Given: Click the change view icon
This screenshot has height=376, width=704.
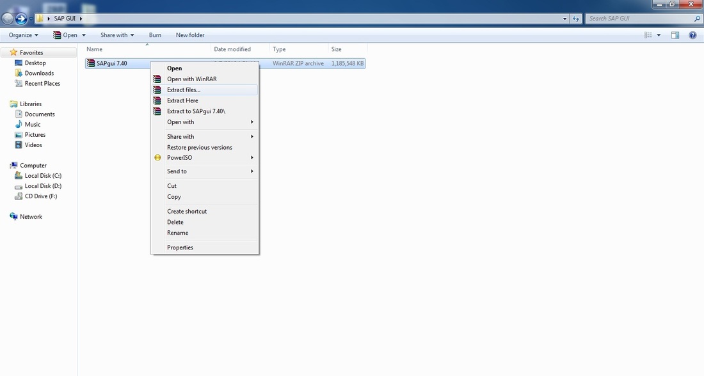Looking at the screenshot, I should point(648,35).
